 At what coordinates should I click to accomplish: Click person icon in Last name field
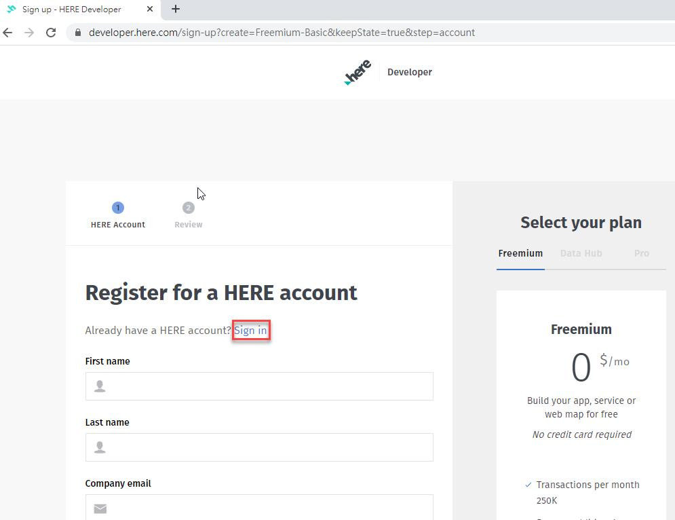pyautogui.click(x=100, y=447)
